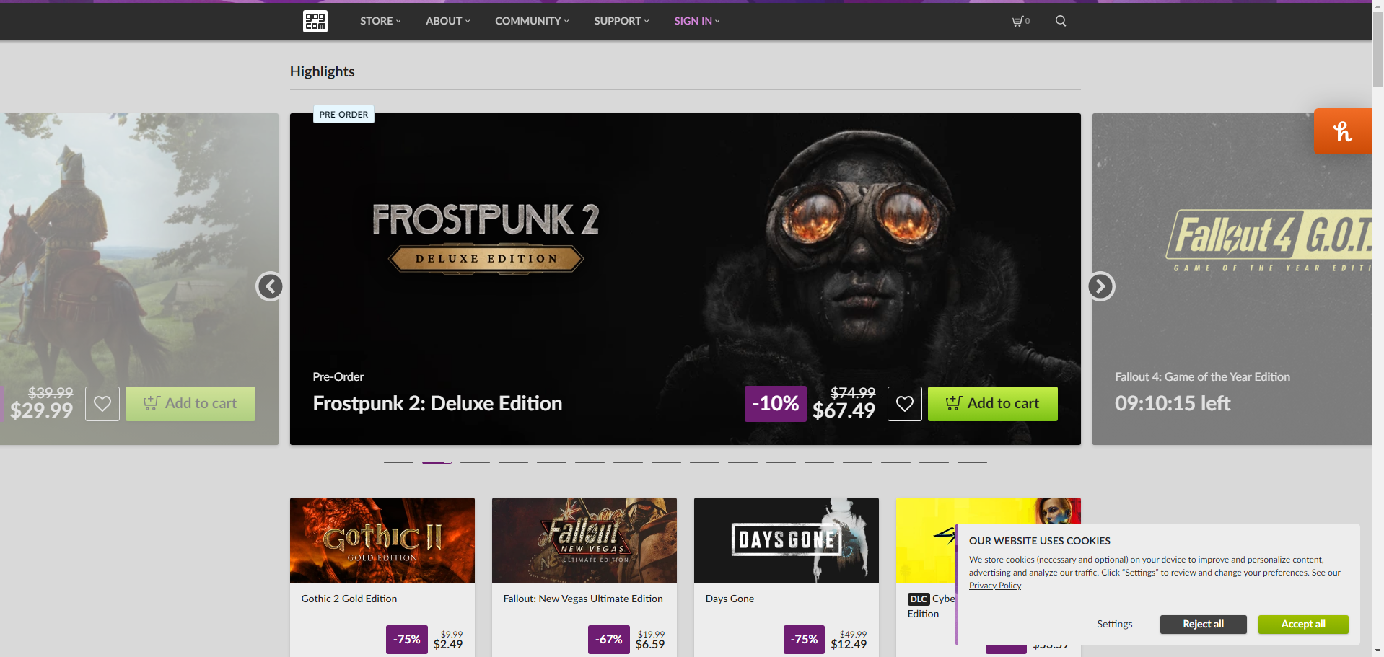This screenshot has width=1384, height=657.
Task: Open the Gothic 2 Gold Edition thumbnail
Action: tap(382, 540)
